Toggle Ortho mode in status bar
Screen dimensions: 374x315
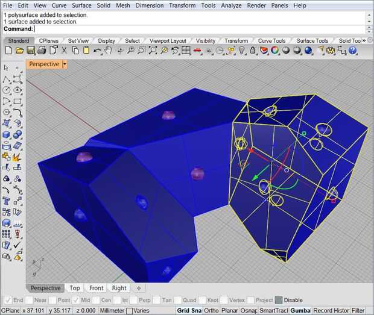(x=211, y=311)
